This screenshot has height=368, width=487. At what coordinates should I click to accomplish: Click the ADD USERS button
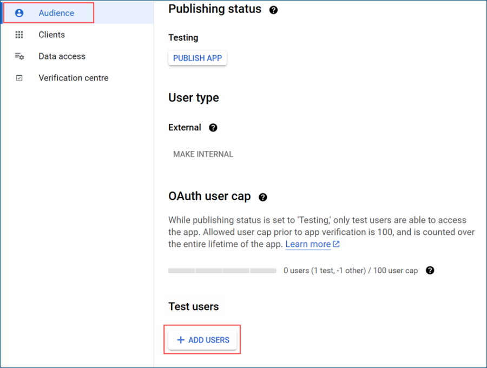click(202, 340)
